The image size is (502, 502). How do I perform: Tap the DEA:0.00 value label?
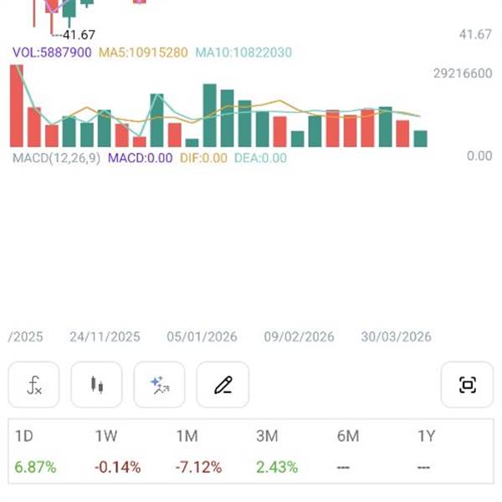pyautogui.click(x=260, y=157)
